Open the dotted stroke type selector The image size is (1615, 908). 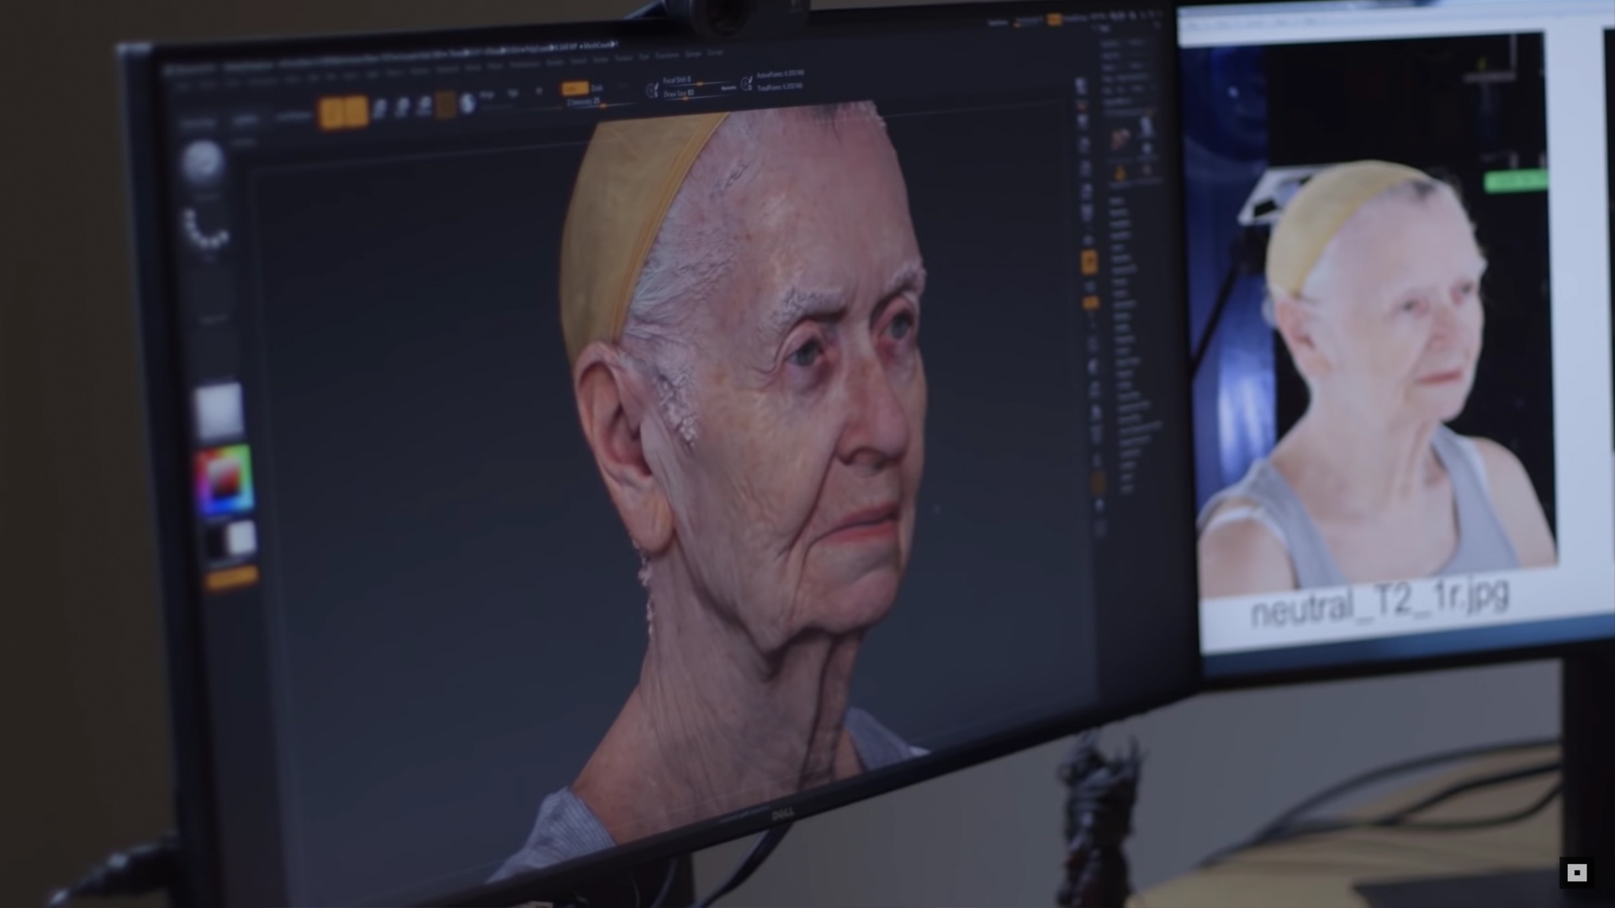204,230
